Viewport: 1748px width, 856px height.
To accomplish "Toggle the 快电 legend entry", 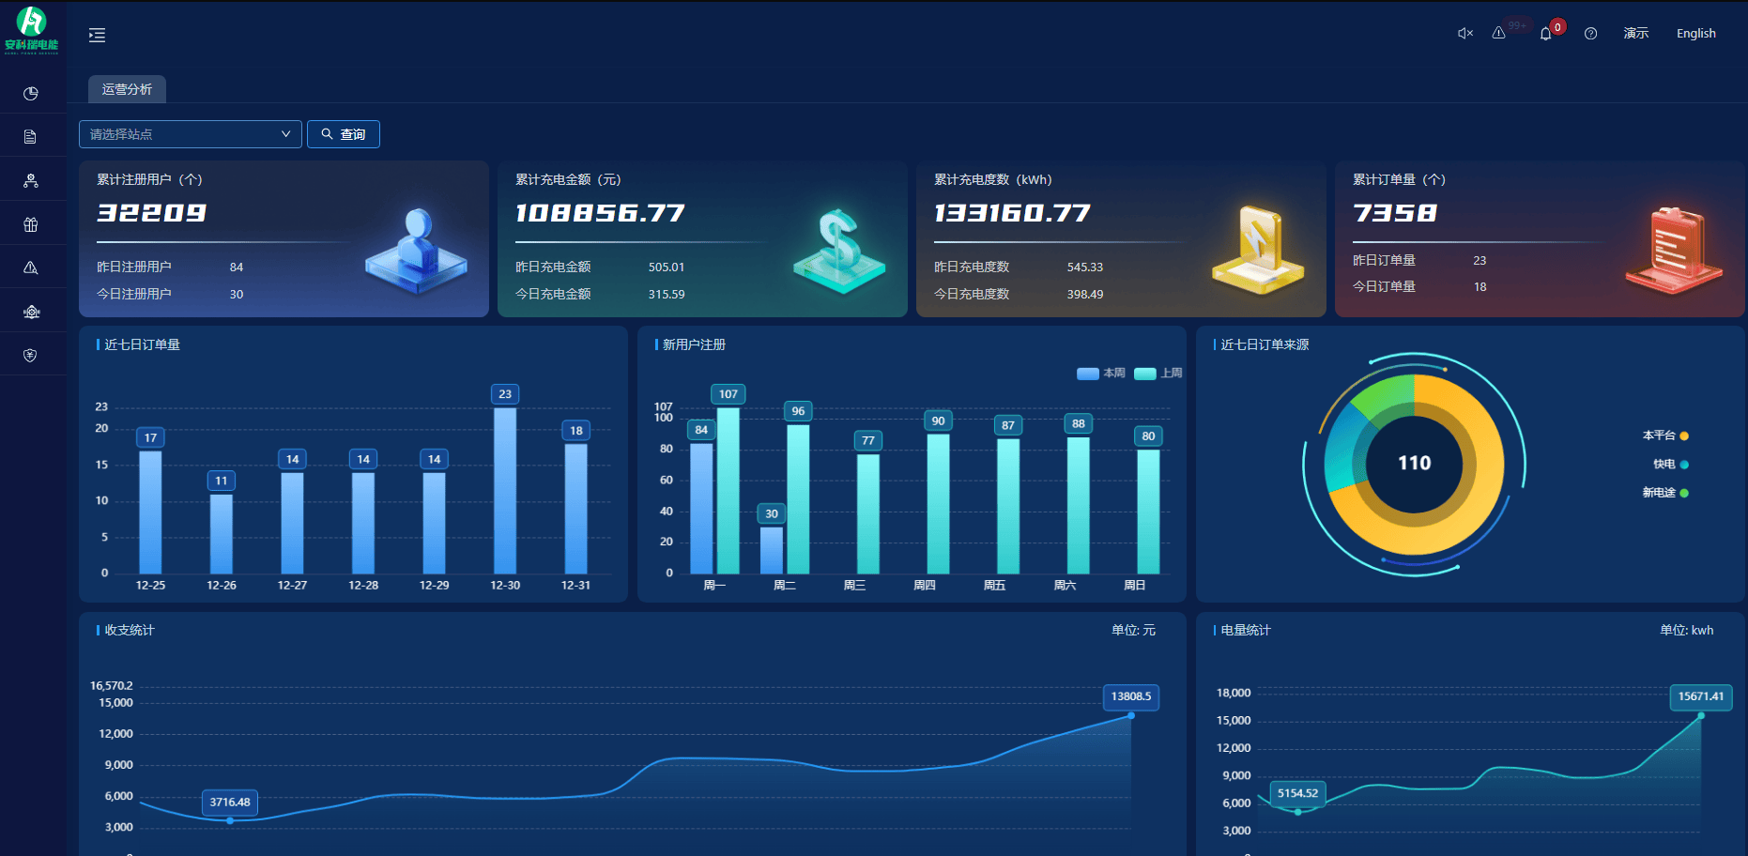I will coord(1671,465).
